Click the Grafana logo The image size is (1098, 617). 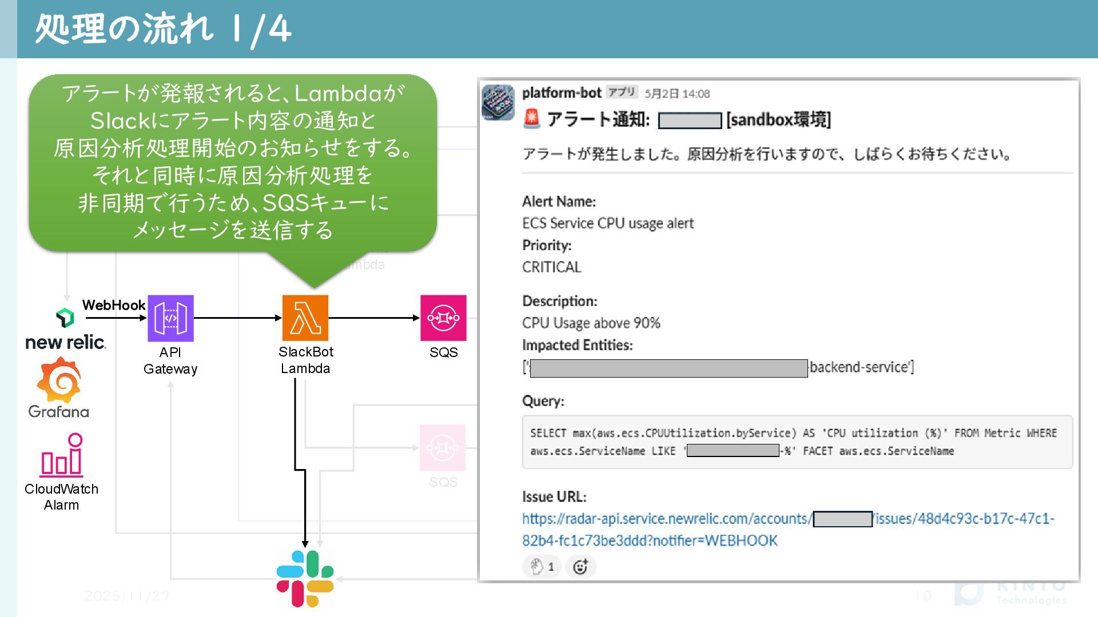click(x=59, y=380)
